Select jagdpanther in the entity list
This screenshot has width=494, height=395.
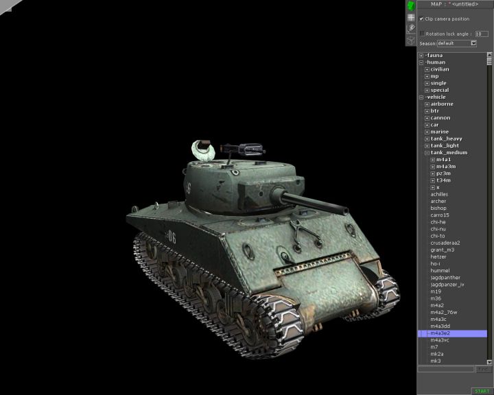click(444, 277)
